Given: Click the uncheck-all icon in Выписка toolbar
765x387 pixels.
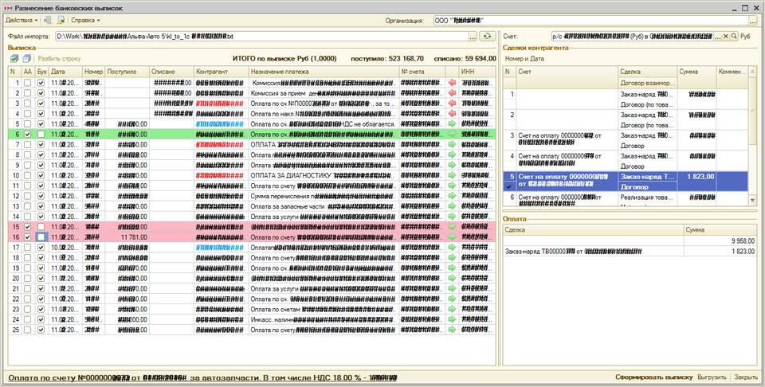Looking at the screenshot, I should pos(26,58).
